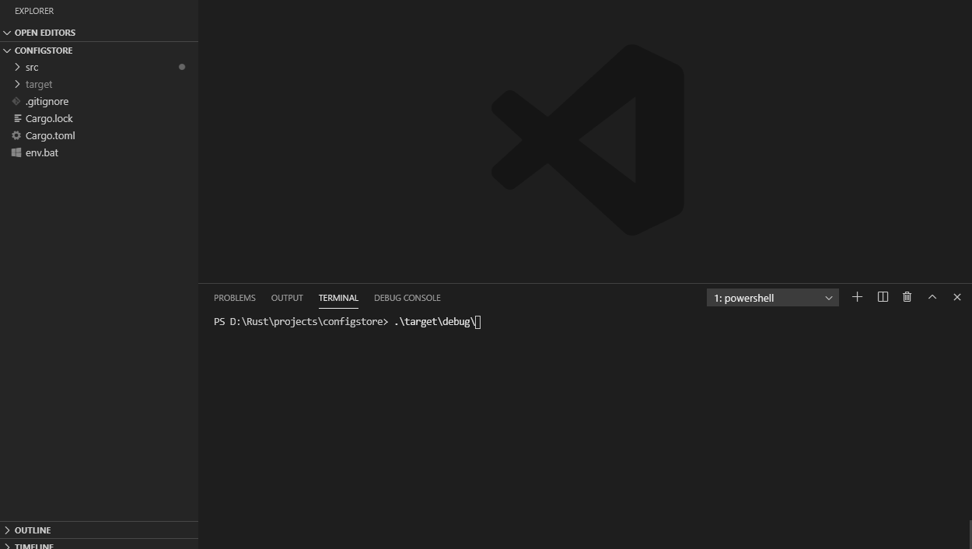Click the Windows icon beside env.bat
The image size is (972, 549).
(x=16, y=152)
